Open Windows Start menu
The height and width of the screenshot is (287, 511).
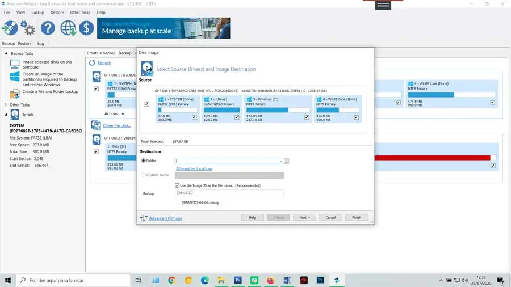click(8, 280)
